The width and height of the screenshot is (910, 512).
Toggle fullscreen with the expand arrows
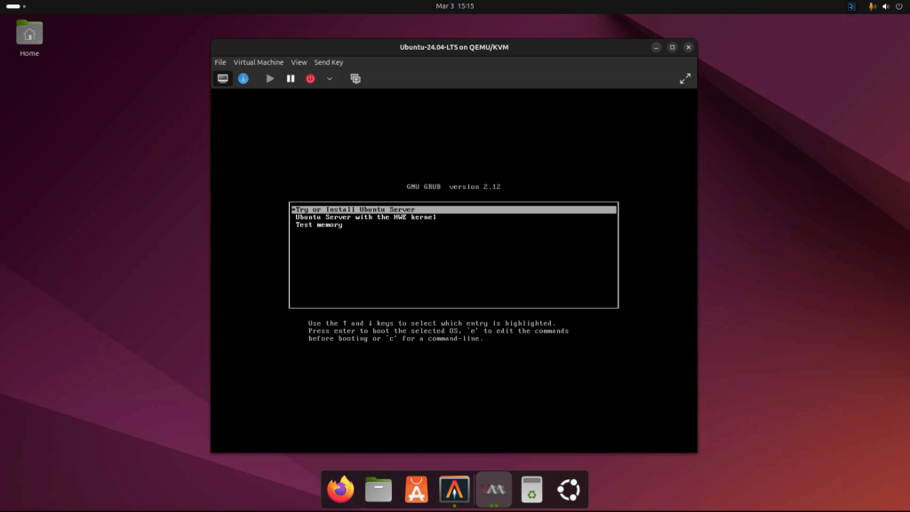[685, 78]
